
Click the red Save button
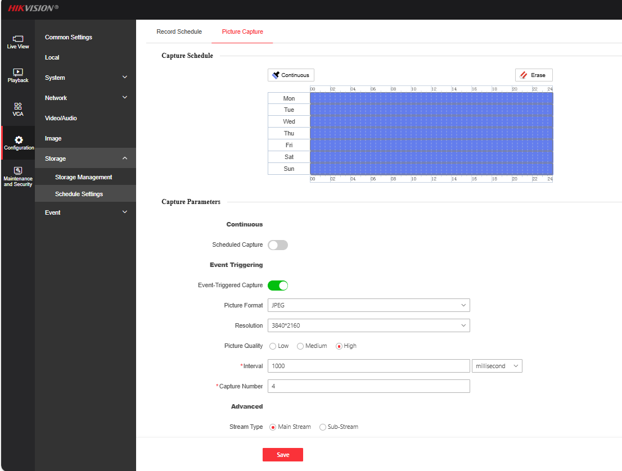[282, 455]
